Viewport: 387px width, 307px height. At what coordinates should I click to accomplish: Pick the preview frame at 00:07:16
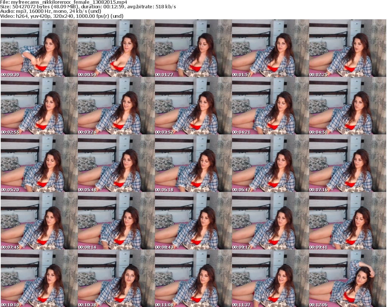[x=348, y=164]
